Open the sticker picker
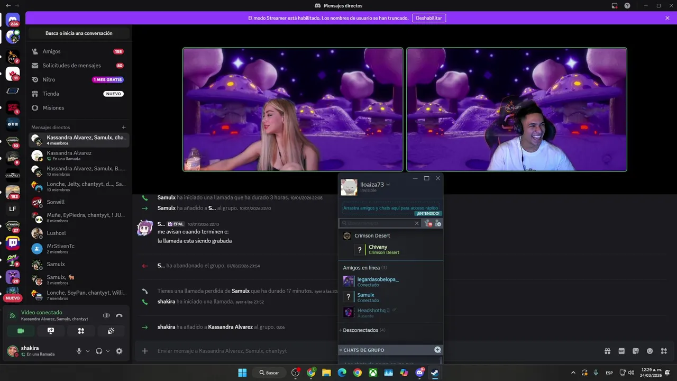This screenshot has height=381, width=677. pos(636,351)
